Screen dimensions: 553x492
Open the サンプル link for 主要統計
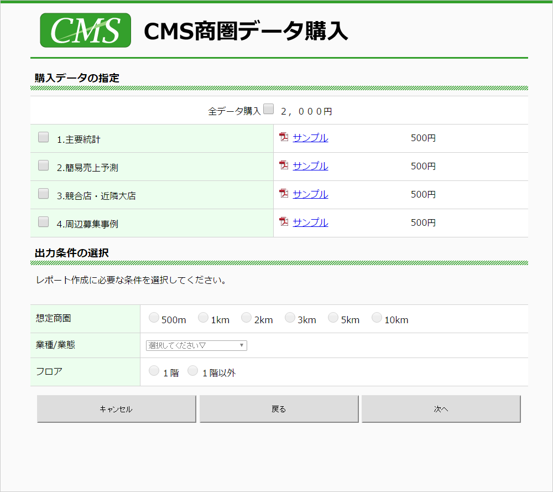pyautogui.click(x=310, y=138)
